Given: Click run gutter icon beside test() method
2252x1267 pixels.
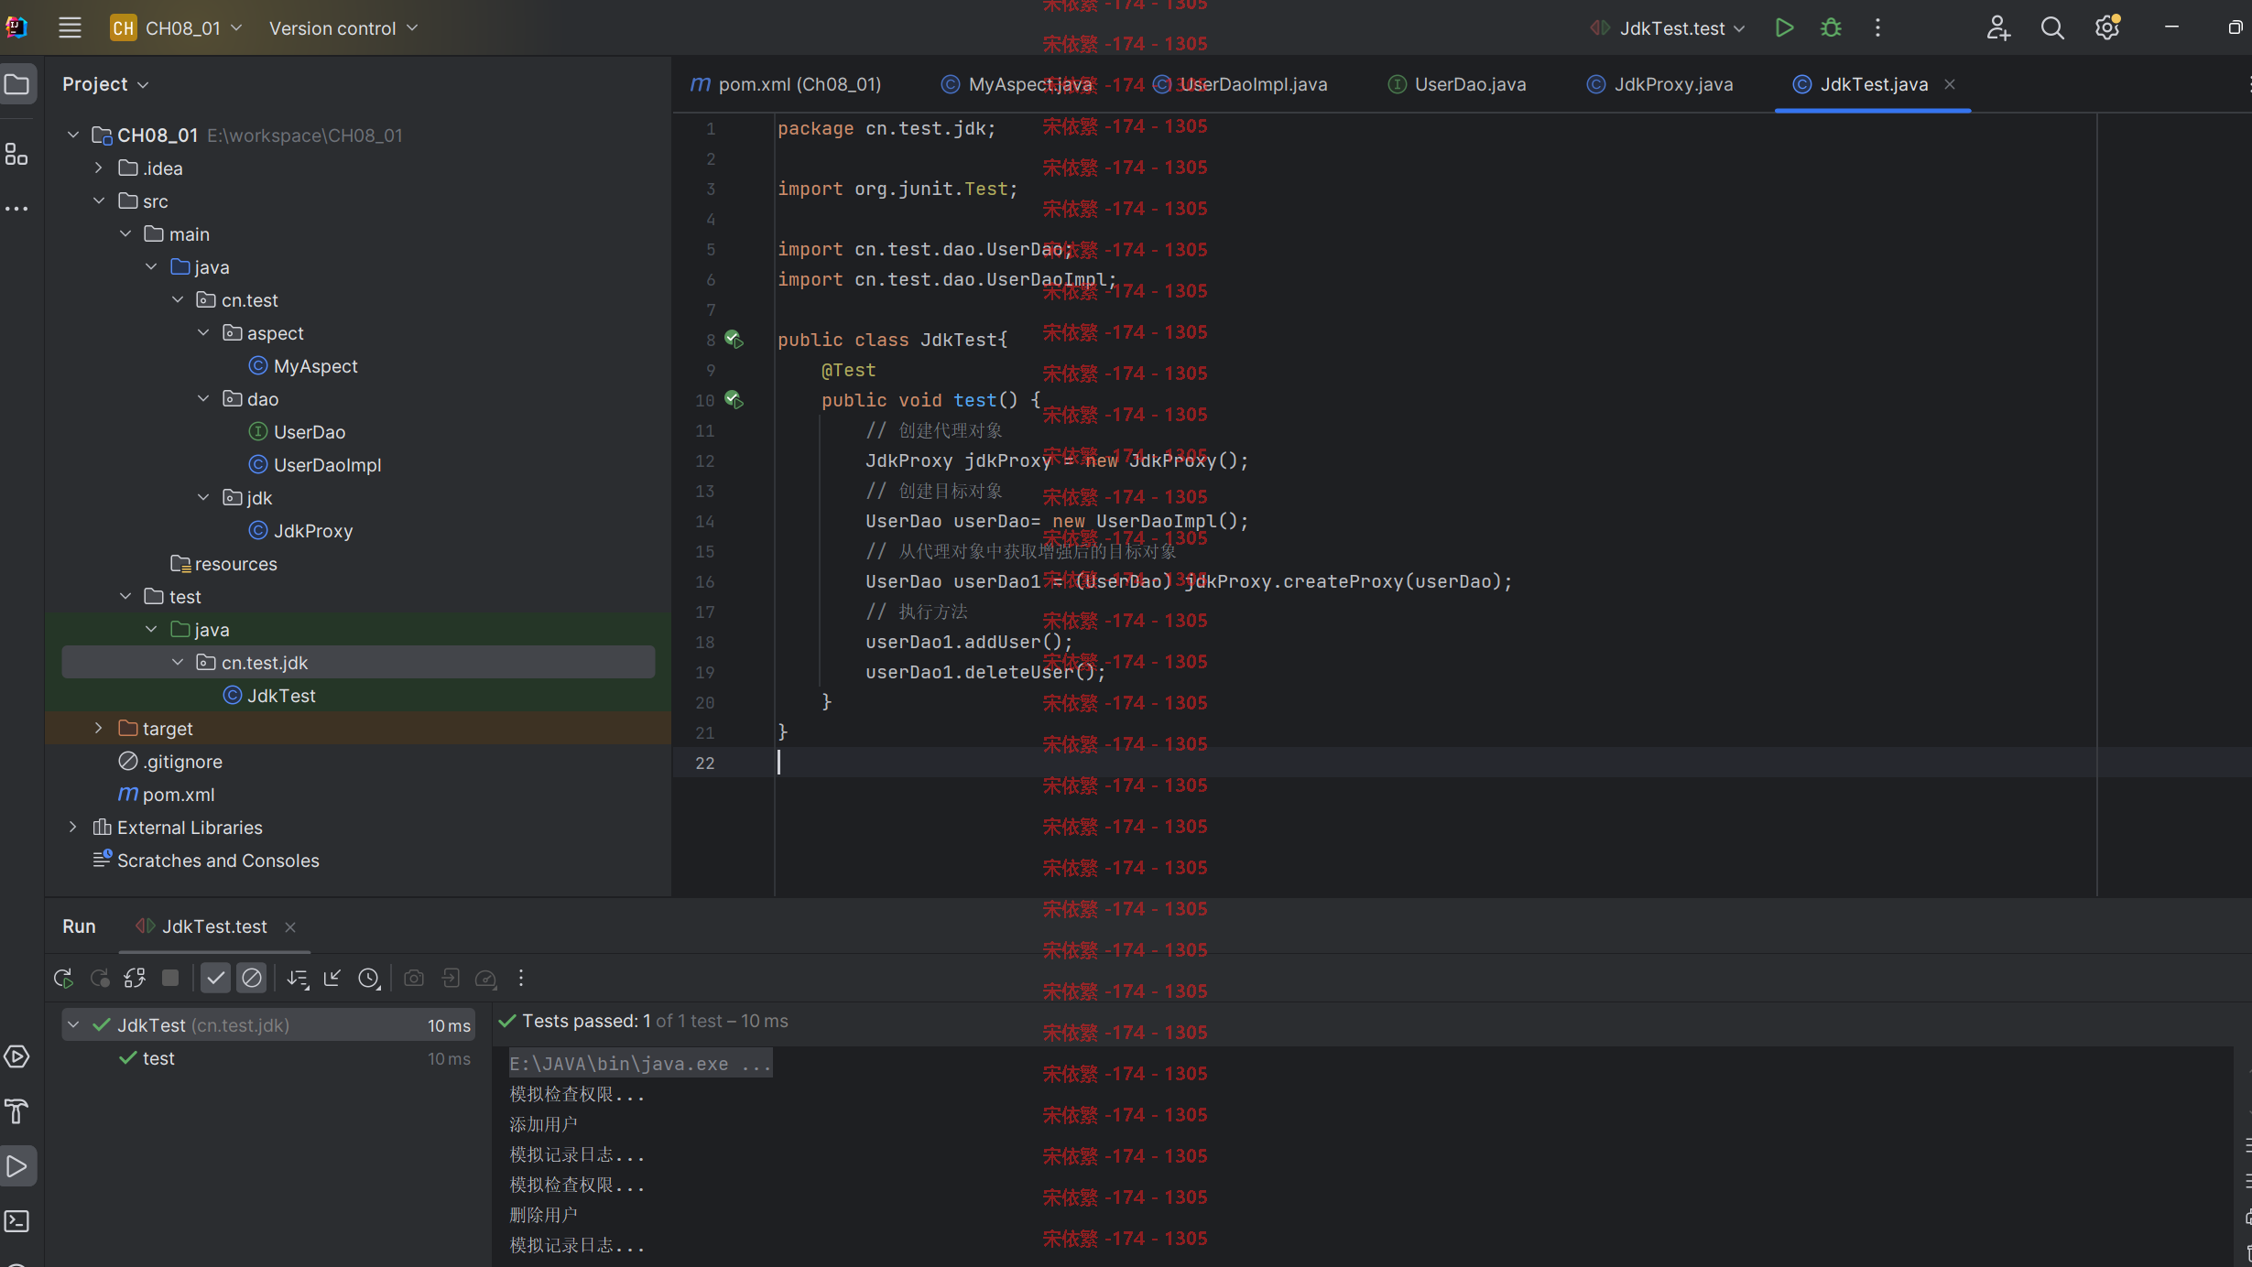Looking at the screenshot, I should 734,400.
